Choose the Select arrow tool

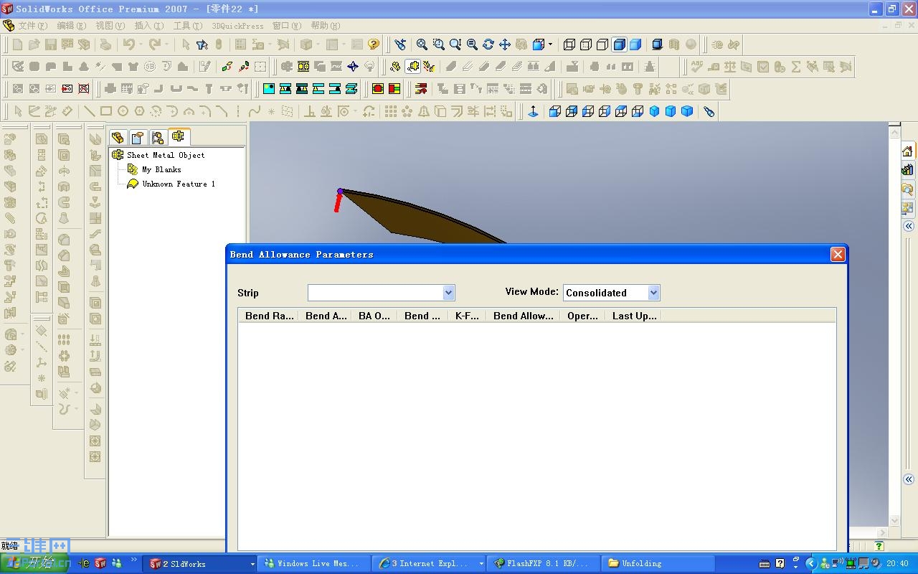(x=186, y=44)
